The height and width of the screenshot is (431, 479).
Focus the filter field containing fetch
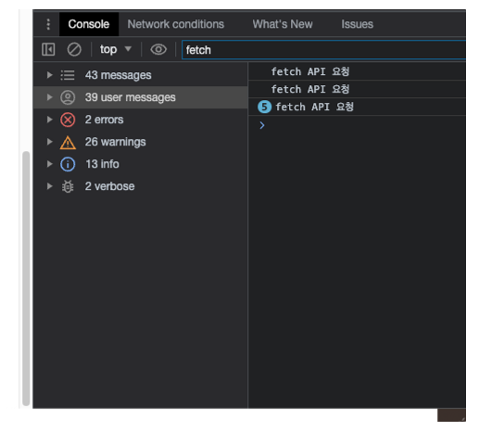323,50
